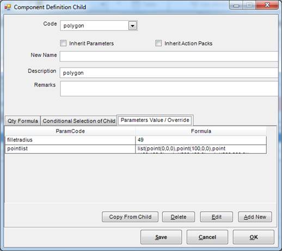Click the Add New parameter button
Viewport: 282px width, 251px height.
click(255, 217)
